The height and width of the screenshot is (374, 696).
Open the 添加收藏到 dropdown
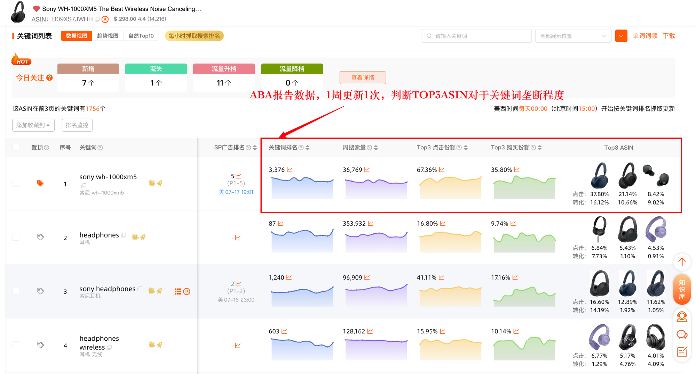pos(33,125)
